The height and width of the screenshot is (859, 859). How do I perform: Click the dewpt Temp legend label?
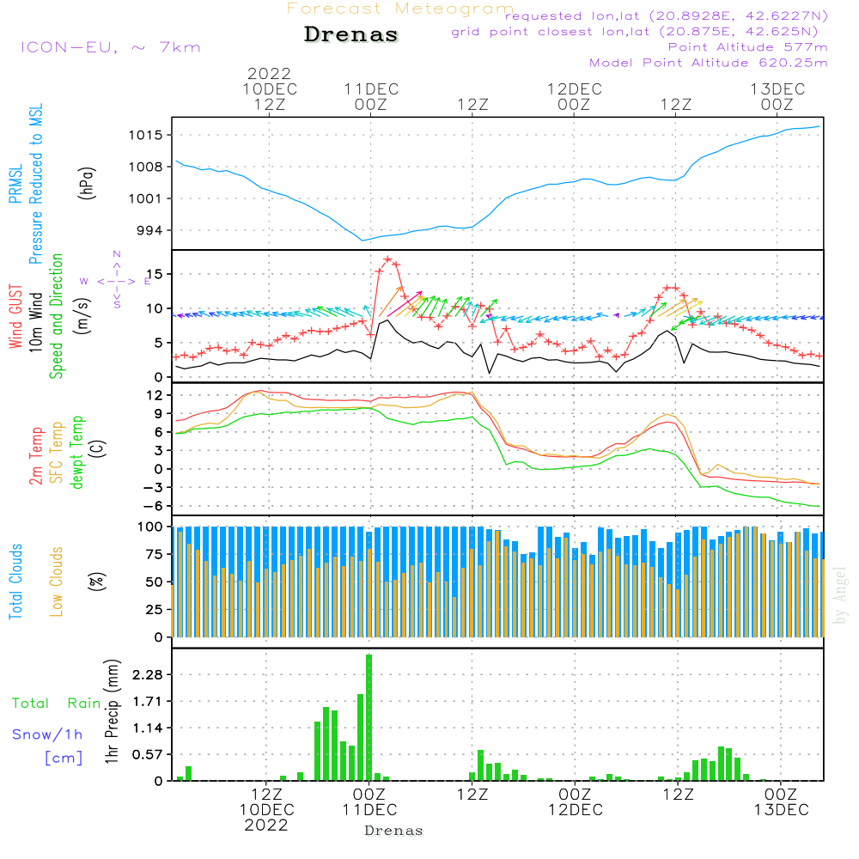click(x=76, y=452)
